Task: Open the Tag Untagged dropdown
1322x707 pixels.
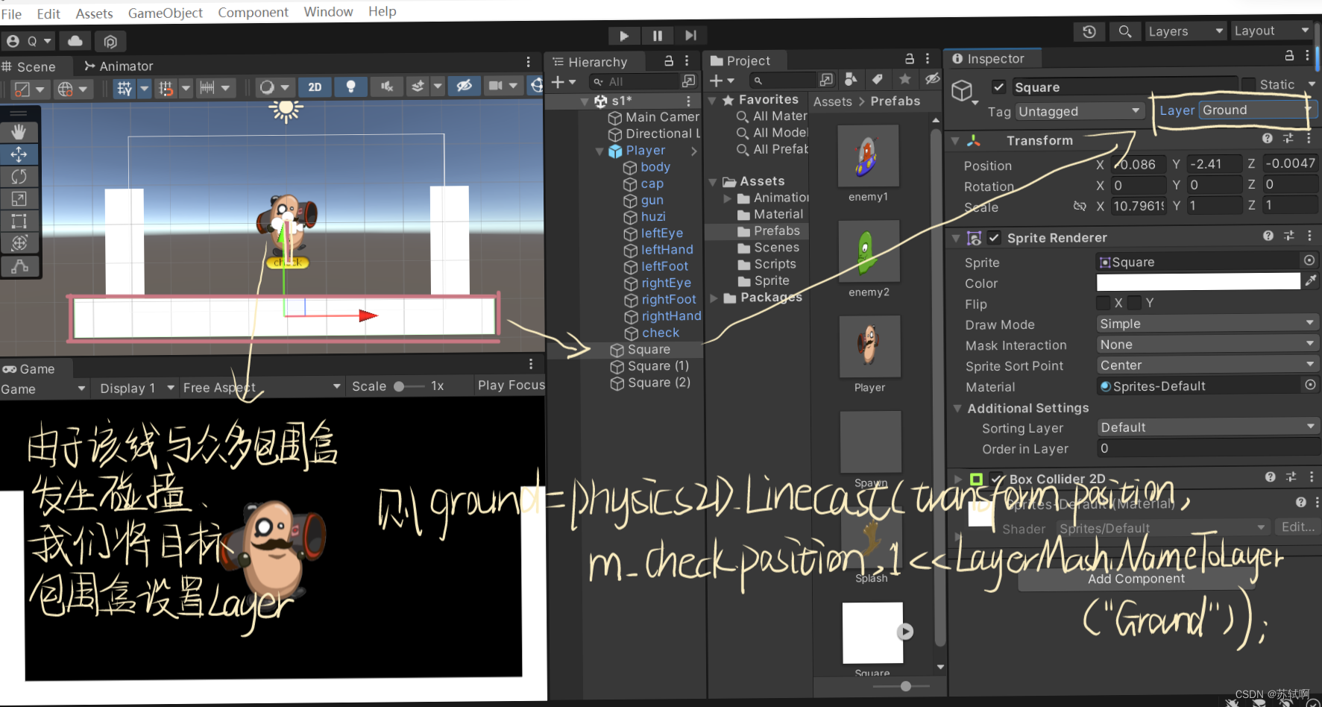Action: pyautogui.click(x=1080, y=111)
